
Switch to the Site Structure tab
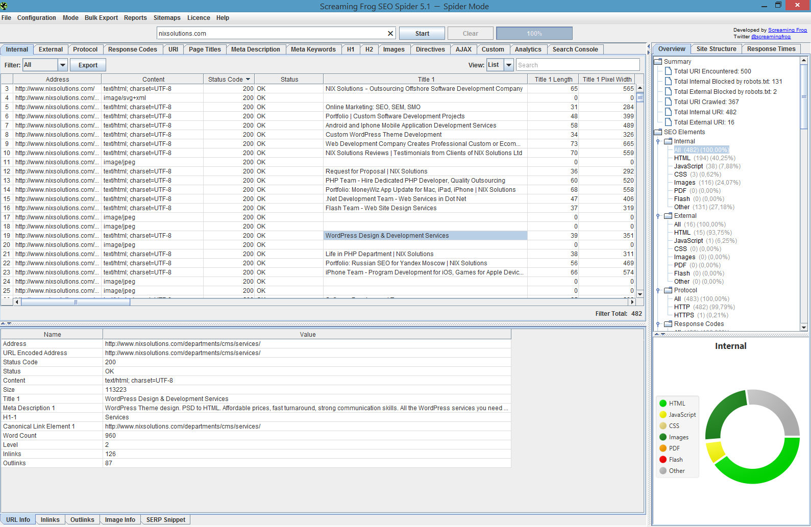coord(716,49)
